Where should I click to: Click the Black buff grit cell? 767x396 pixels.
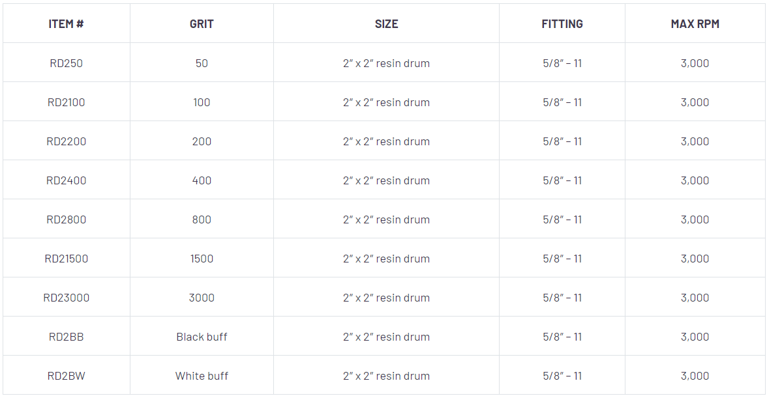[x=202, y=337]
